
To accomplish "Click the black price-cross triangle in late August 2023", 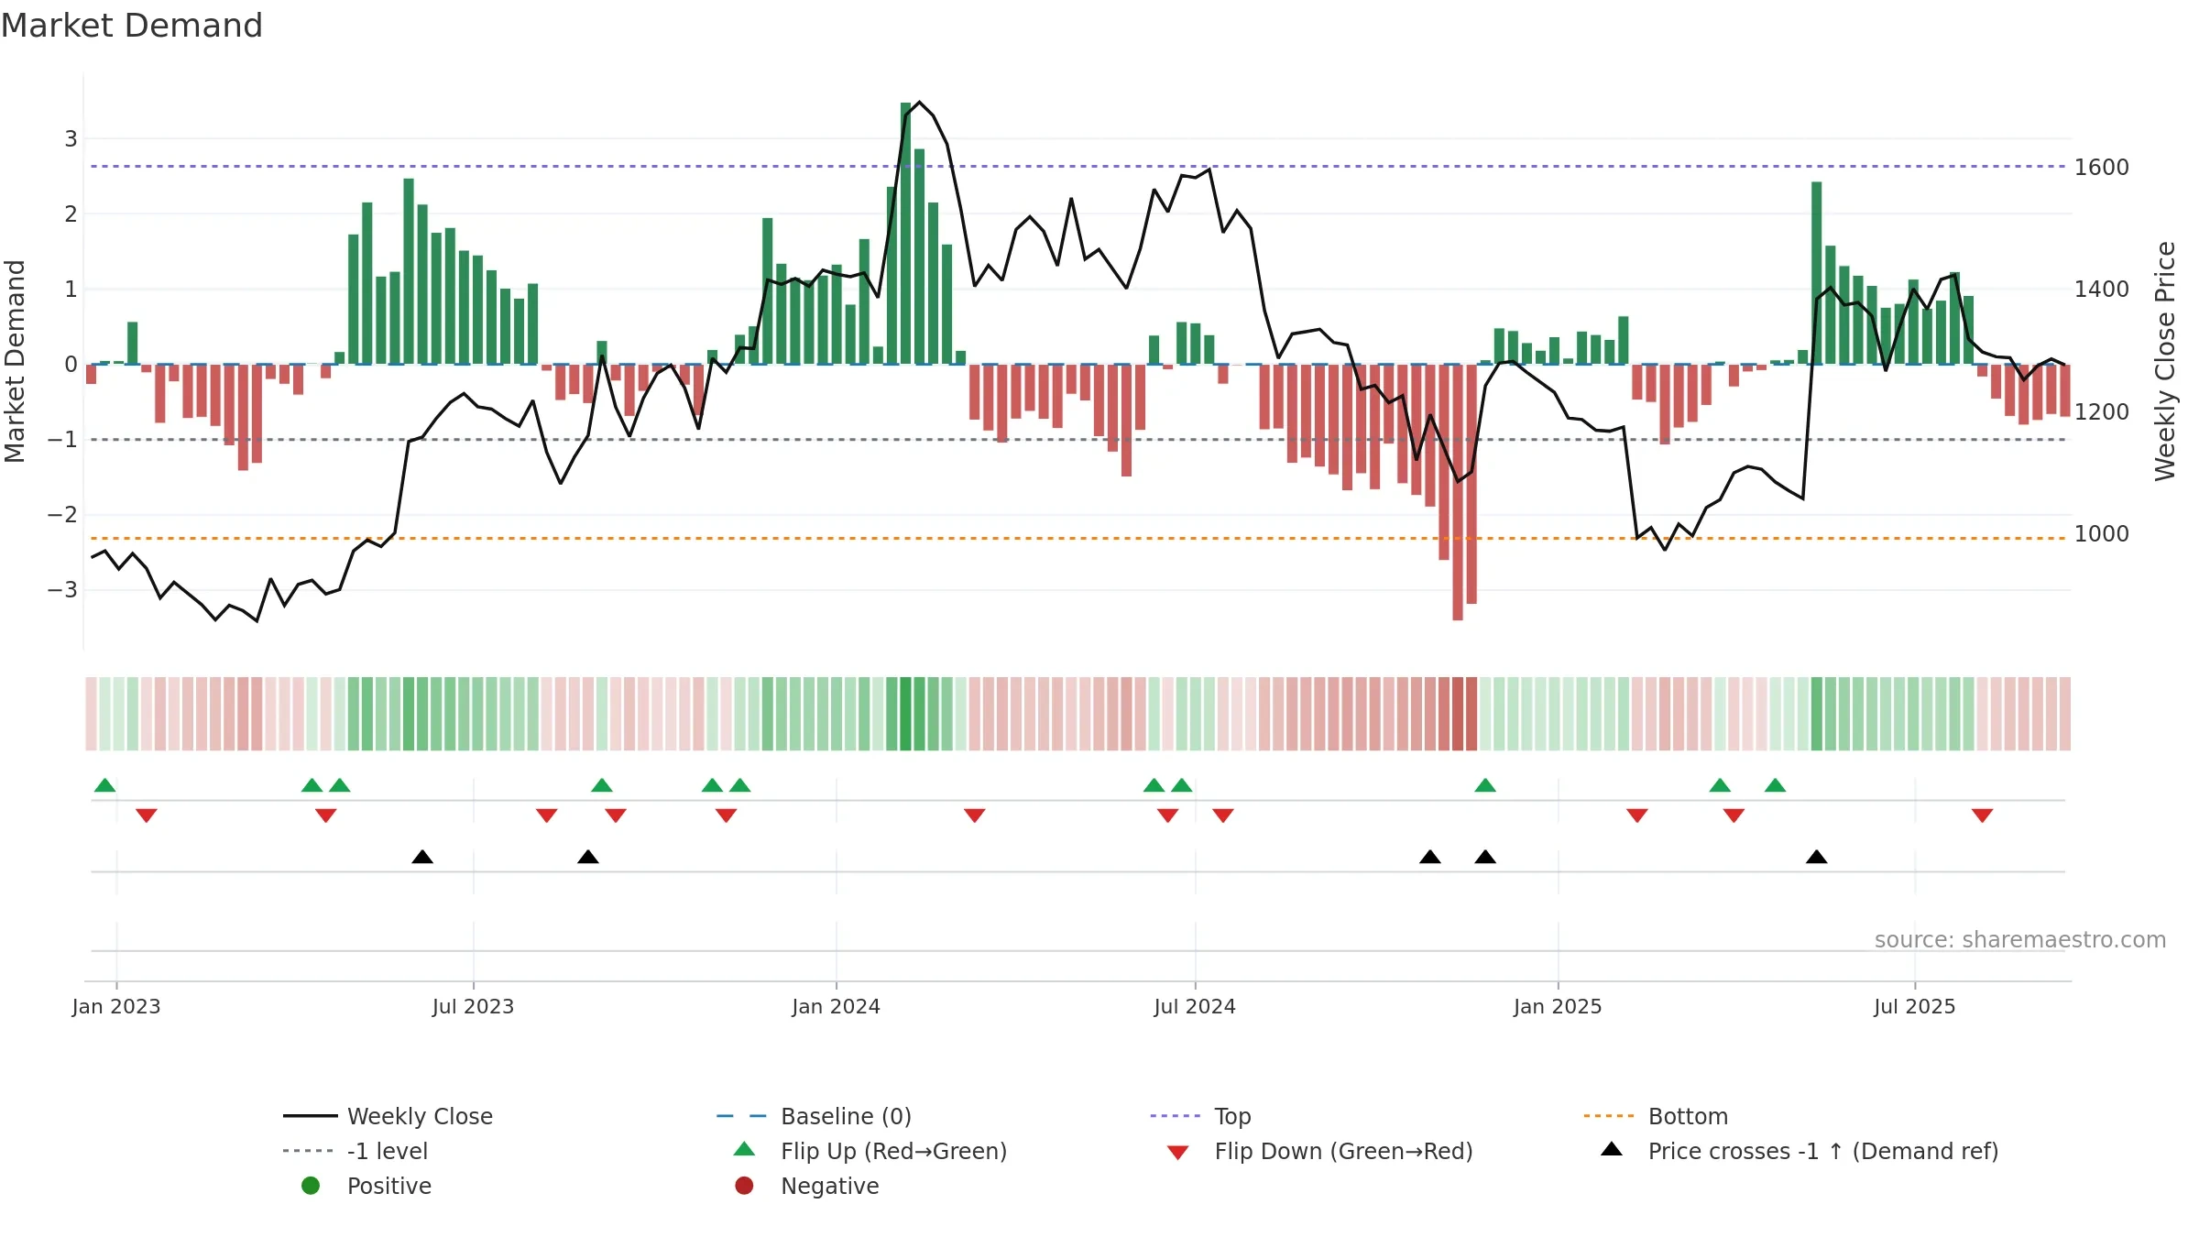I will click(x=588, y=857).
